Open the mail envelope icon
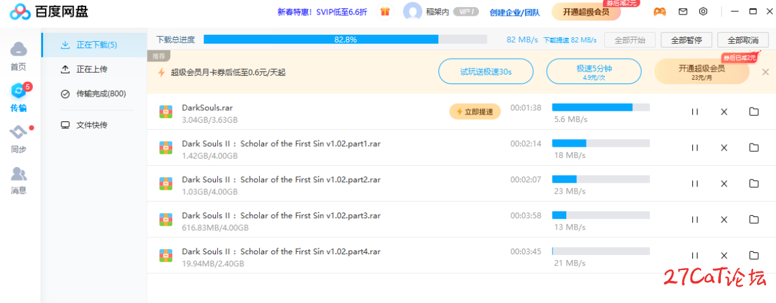The width and height of the screenshot is (776, 303). click(x=683, y=11)
